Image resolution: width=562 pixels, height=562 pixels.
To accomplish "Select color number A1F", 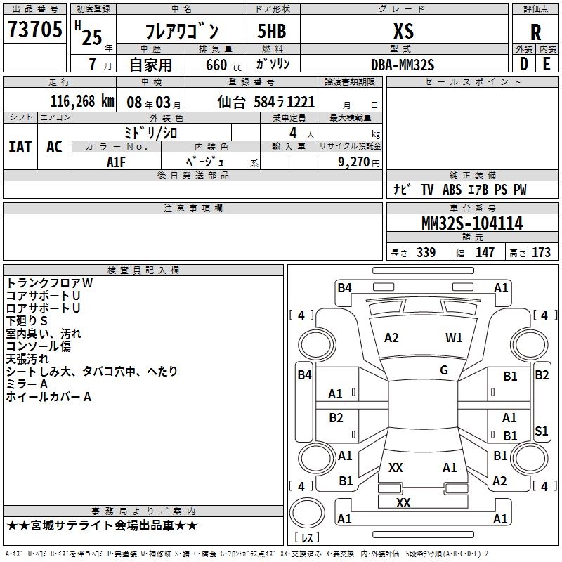I will [x=117, y=162].
